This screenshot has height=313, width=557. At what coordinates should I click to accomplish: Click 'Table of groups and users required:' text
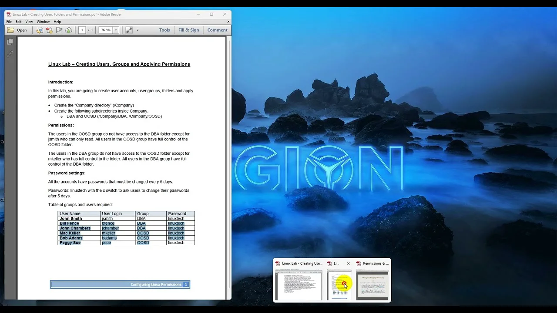tap(81, 205)
